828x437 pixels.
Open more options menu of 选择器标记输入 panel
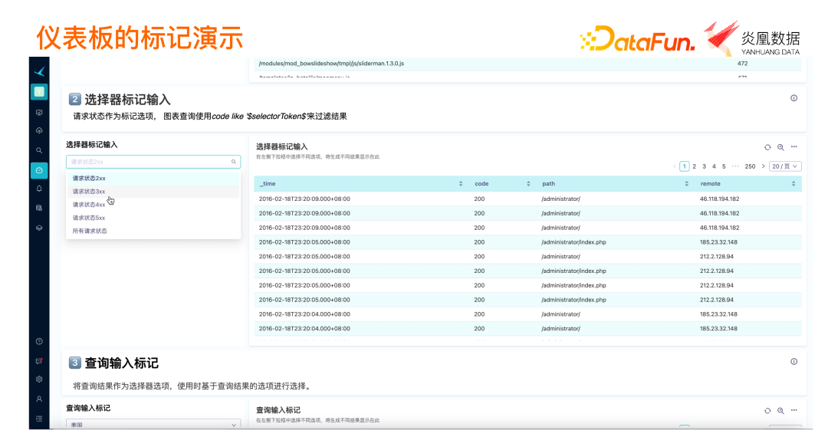click(x=793, y=146)
